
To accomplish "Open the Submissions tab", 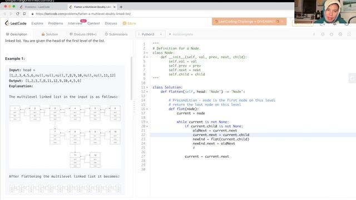I will [116, 34].
